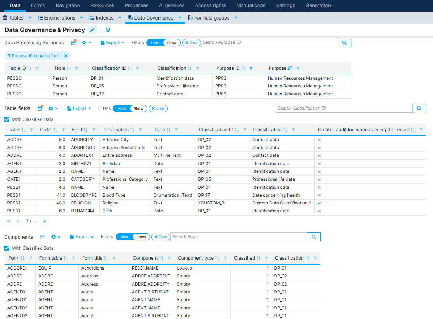
Task: Save the Data Processing Purposes section
Action: click(73, 43)
